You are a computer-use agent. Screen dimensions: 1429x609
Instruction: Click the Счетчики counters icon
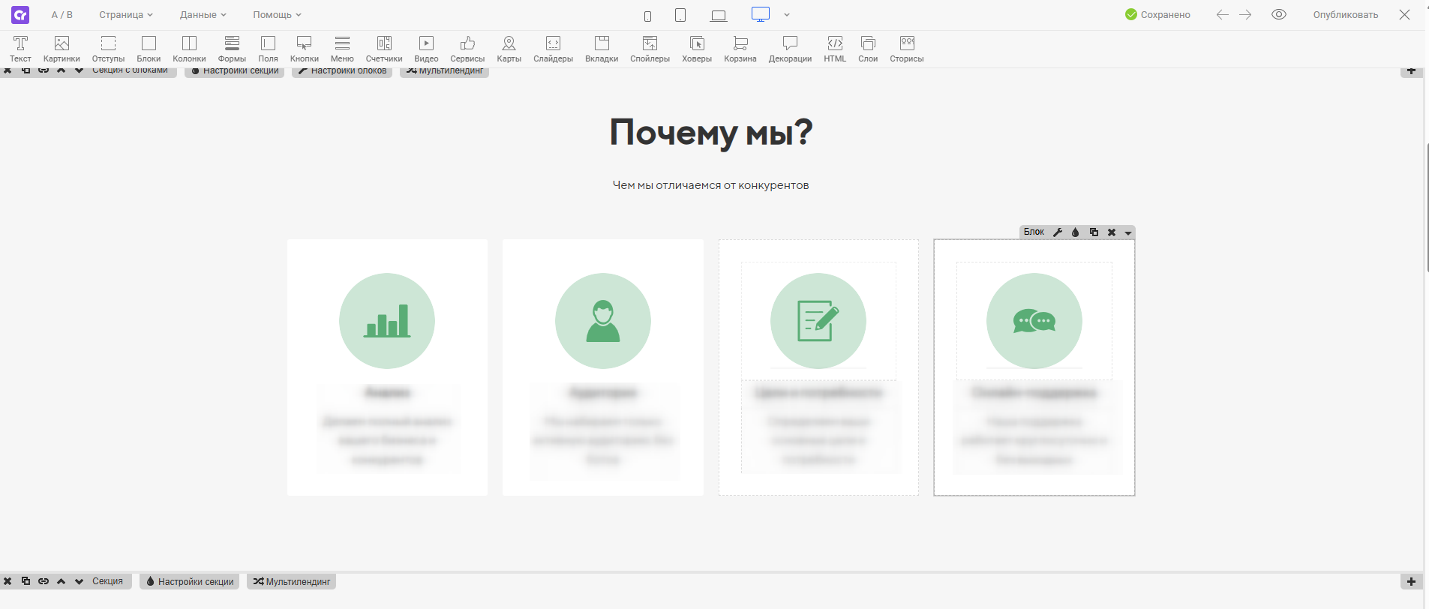pos(383,49)
